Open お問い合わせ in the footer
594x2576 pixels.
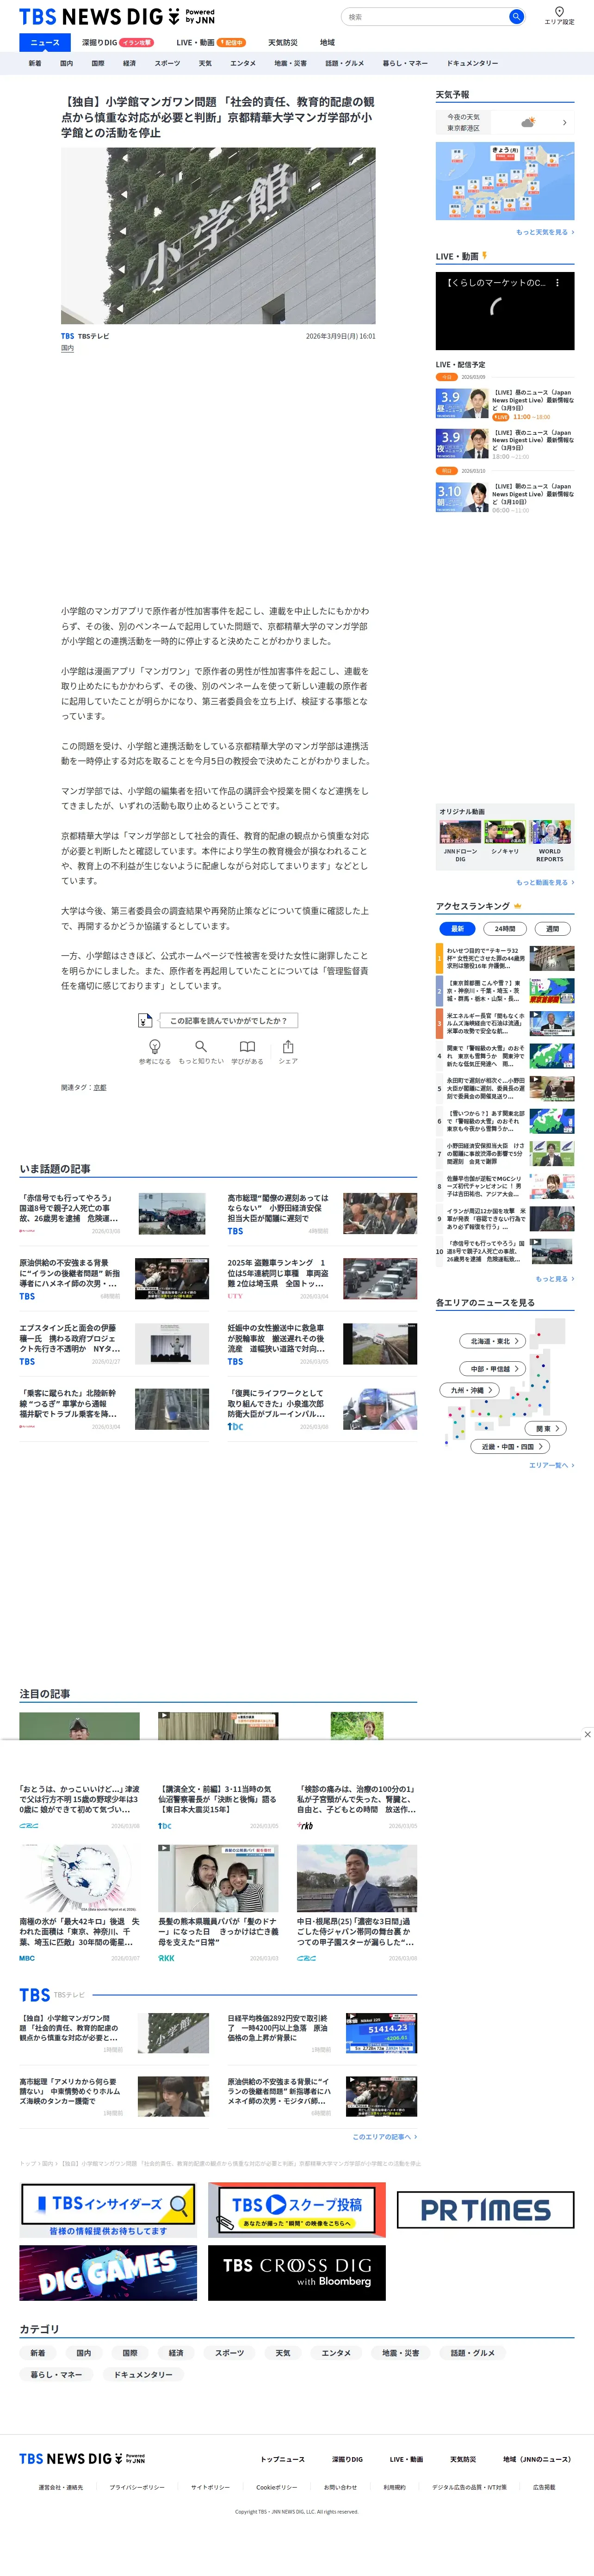pyautogui.click(x=340, y=2487)
